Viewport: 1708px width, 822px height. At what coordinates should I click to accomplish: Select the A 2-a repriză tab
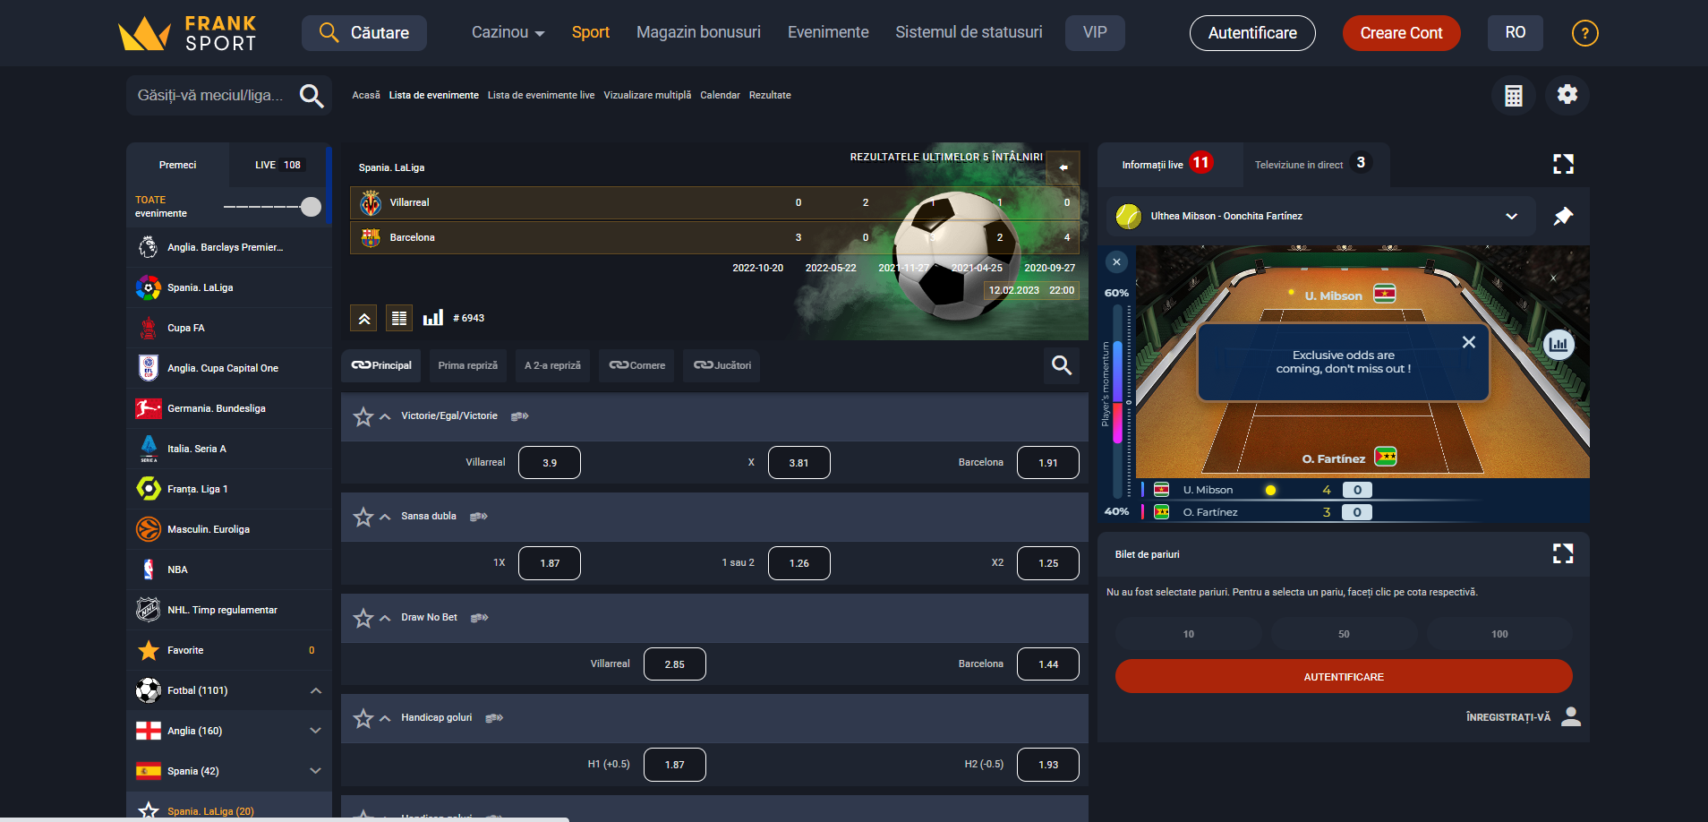pos(552,365)
